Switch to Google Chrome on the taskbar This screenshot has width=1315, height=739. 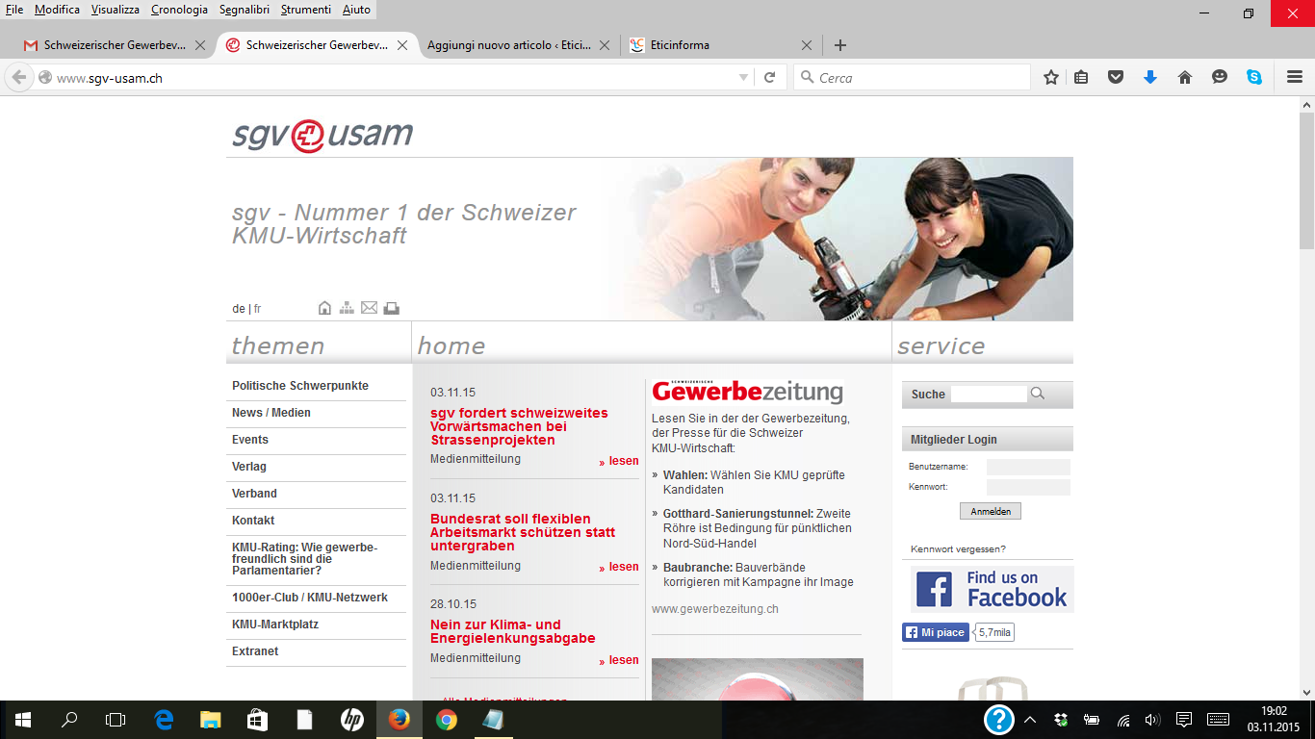[x=446, y=720]
